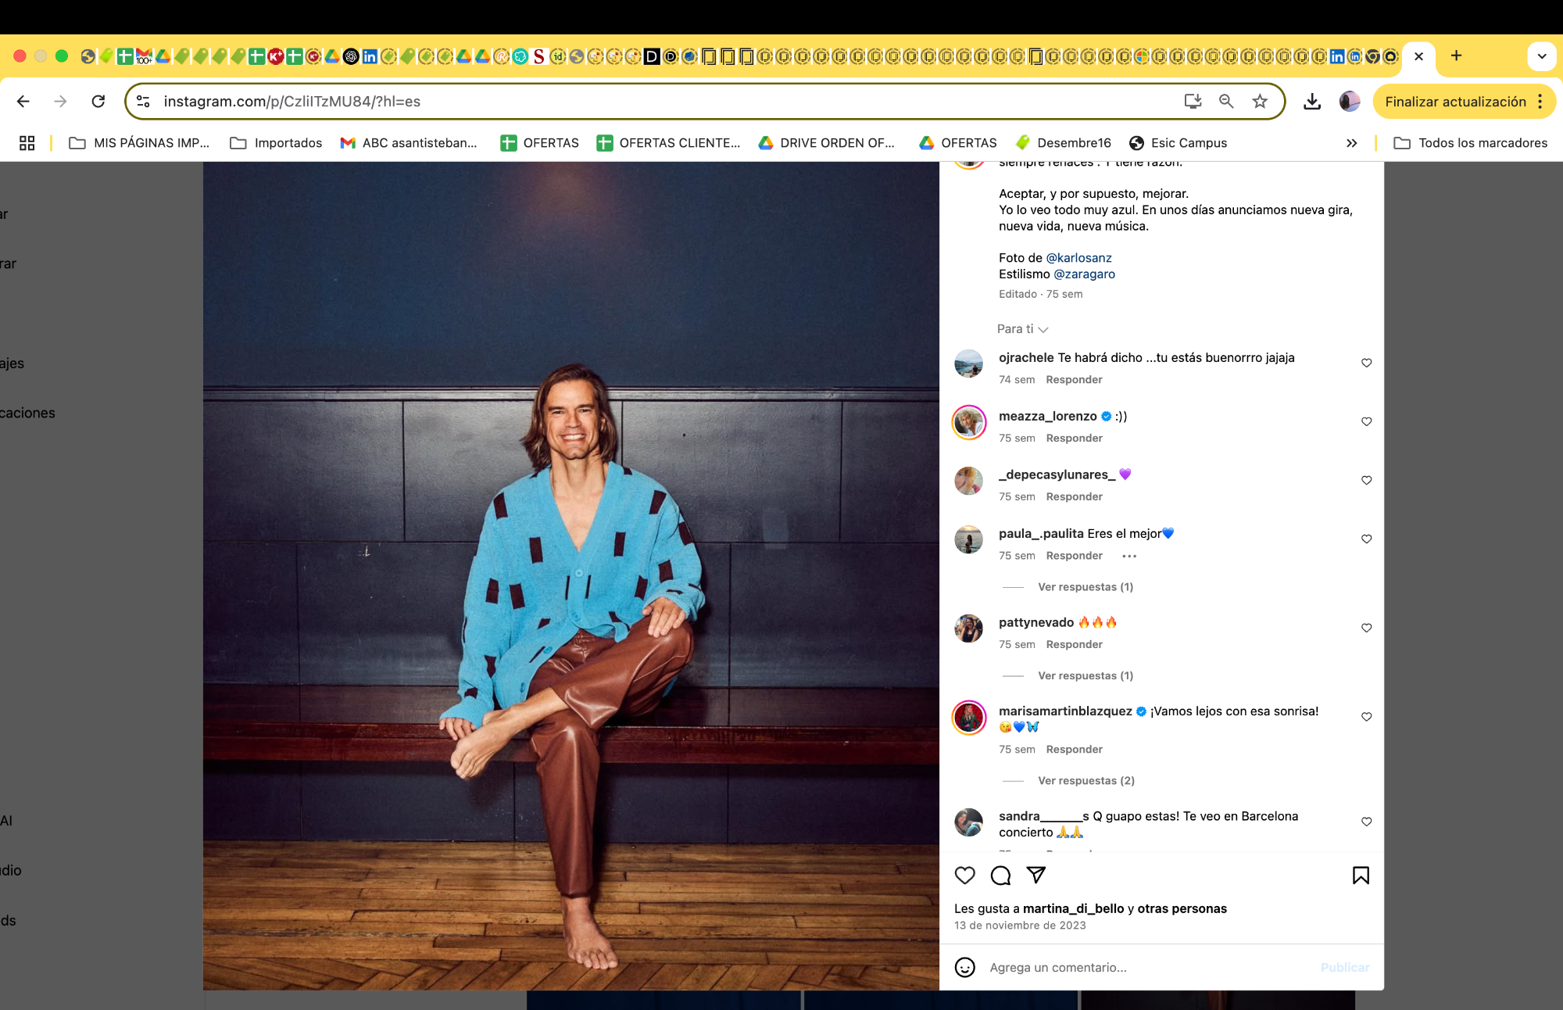This screenshot has height=1010, width=1563.
Task: Switch to the ChatGPT tab
Action: [x=351, y=56]
